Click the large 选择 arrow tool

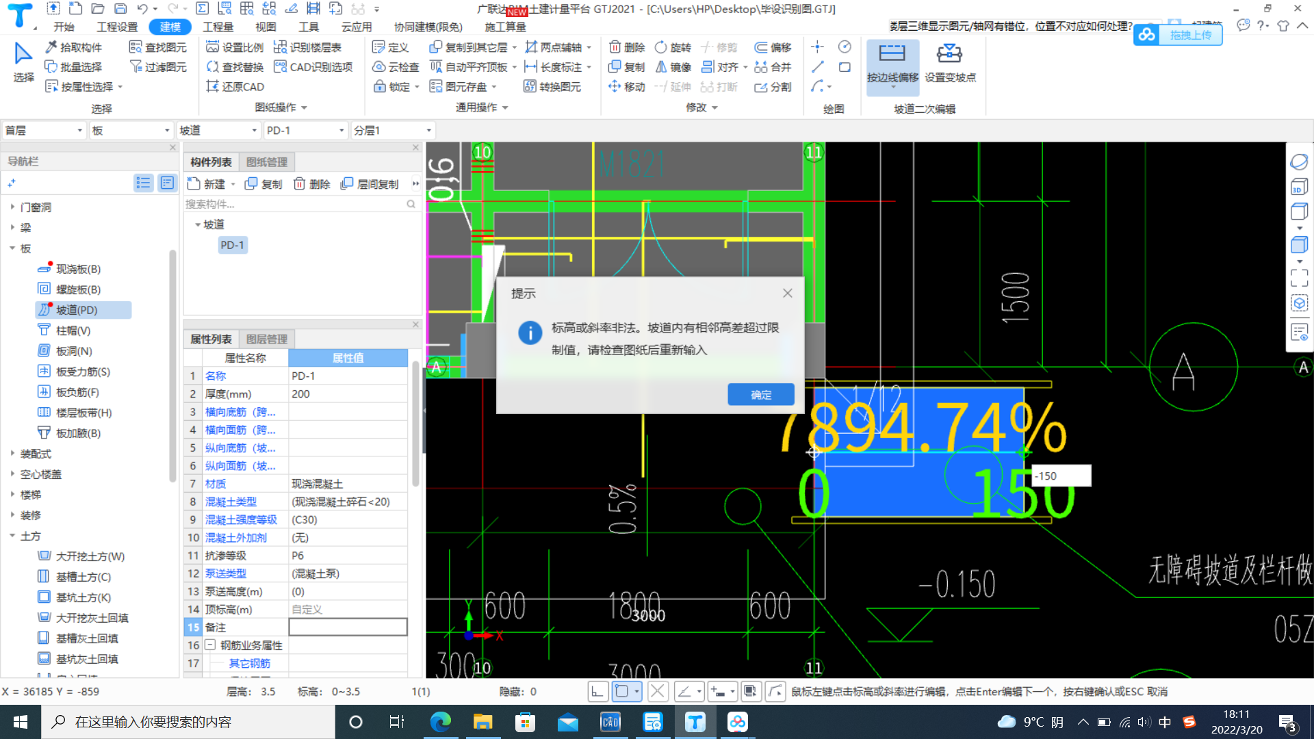click(23, 62)
